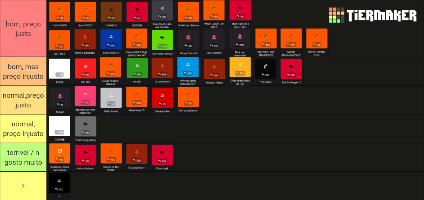Image resolution: width=424 pixels, height=200 pixels.
Task: Click the white DORIME tile
Action: [x=60, y=129]
